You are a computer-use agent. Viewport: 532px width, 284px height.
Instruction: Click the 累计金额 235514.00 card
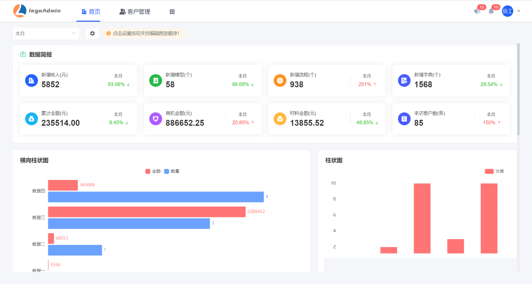78,119
